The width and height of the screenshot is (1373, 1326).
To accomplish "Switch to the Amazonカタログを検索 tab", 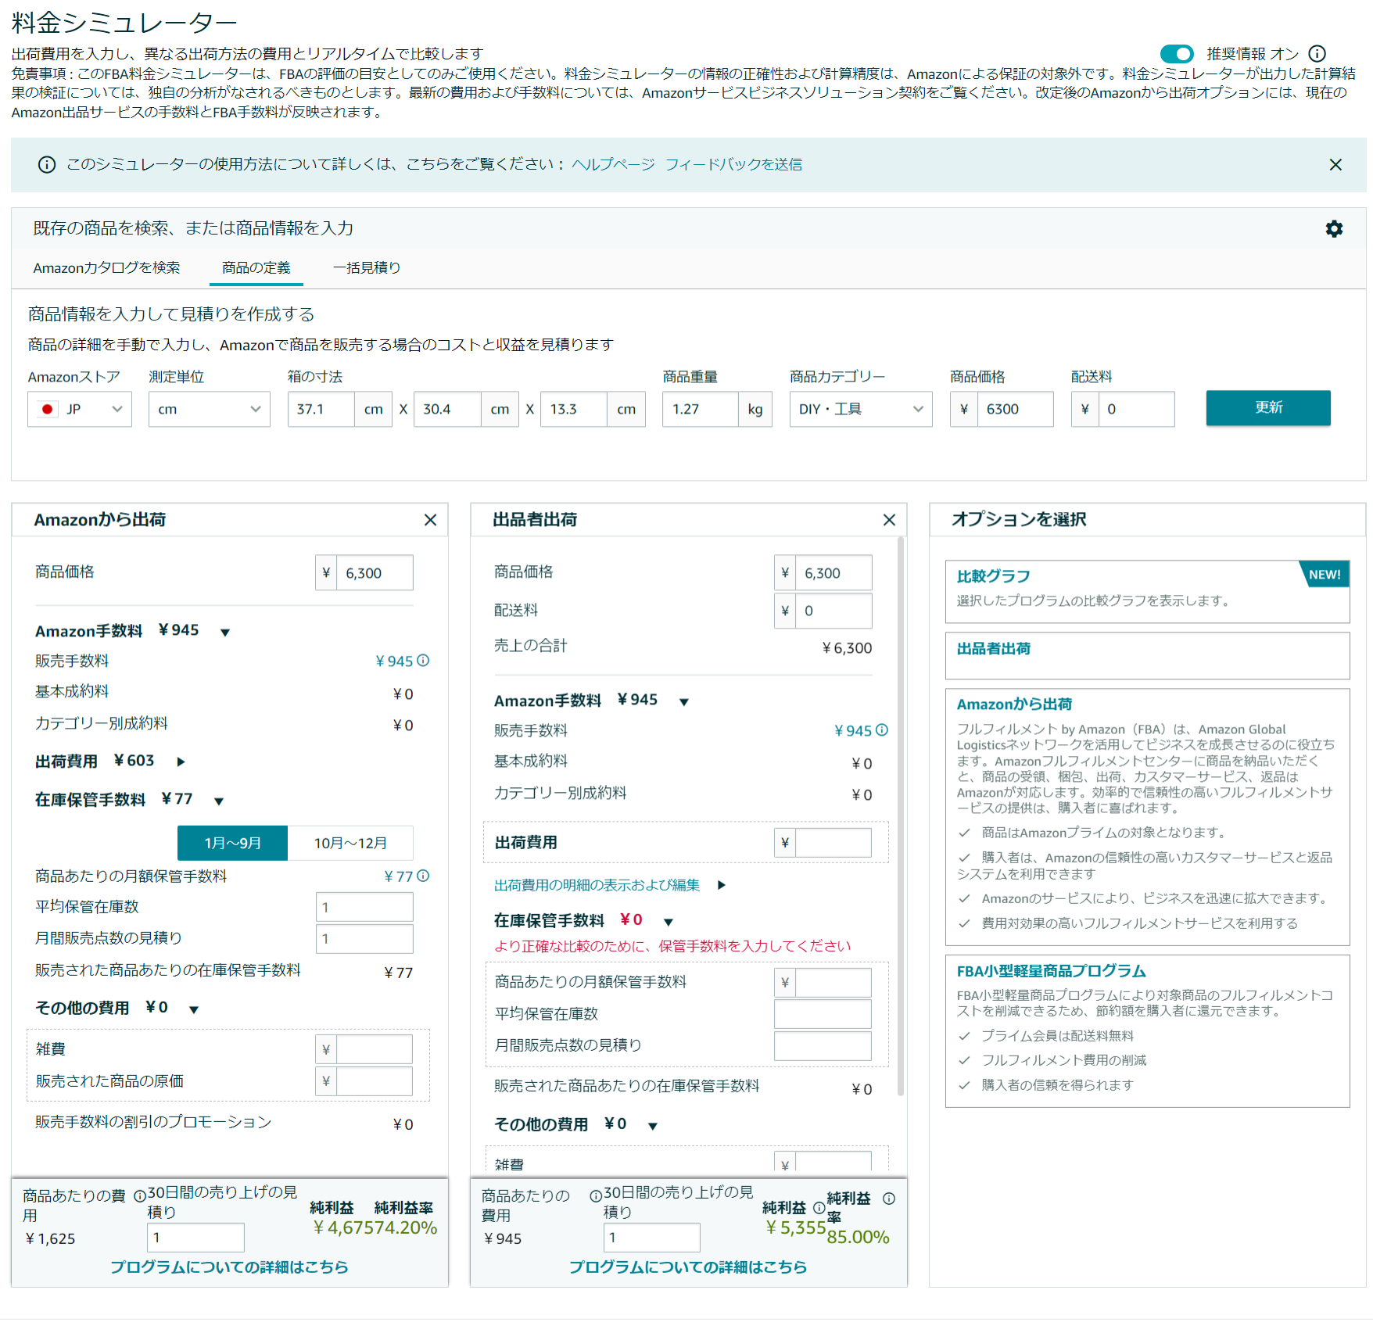I will [x=106, y=268].
